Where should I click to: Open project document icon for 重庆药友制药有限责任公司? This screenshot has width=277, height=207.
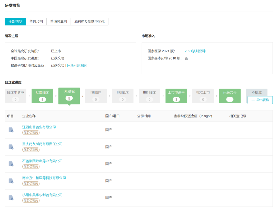[11, 147]
